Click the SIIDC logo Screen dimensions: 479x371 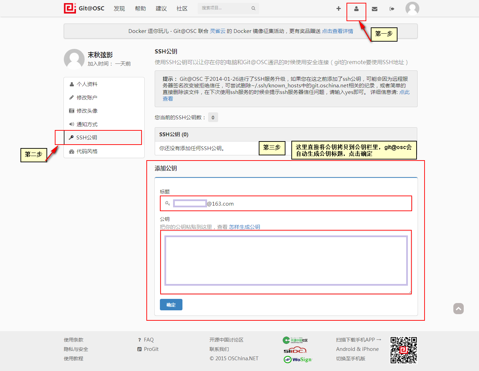[x=295, y=350]
